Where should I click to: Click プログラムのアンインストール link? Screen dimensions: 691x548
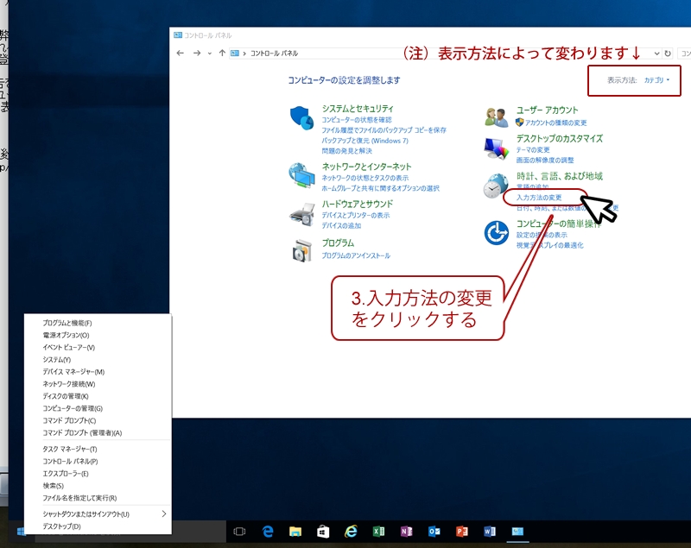(356, 255)
